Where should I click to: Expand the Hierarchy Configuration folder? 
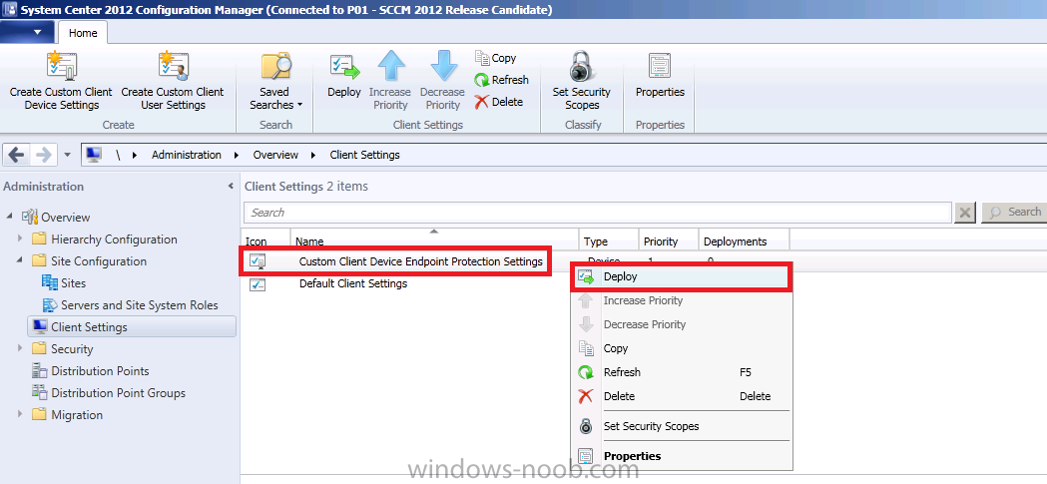(21, 239)
